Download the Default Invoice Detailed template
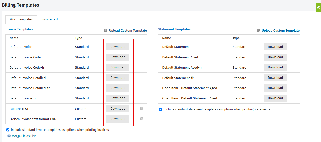Image resolution: width=321 pixels, height=142 pixels. [118, 78]
